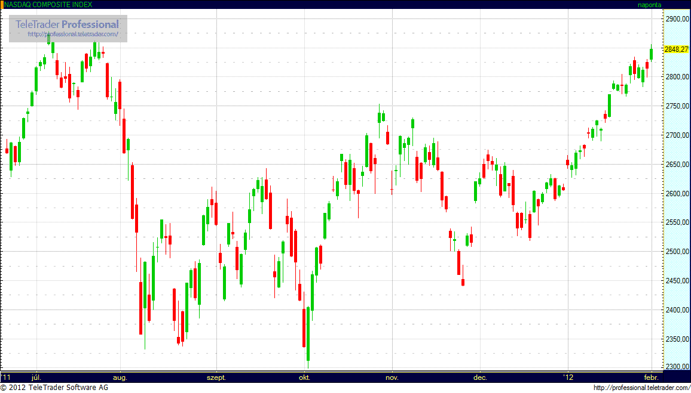Open the bottom-right professional.teletrader.com link
This screenshot has height=393, width=691.
[x=641, y=388]
